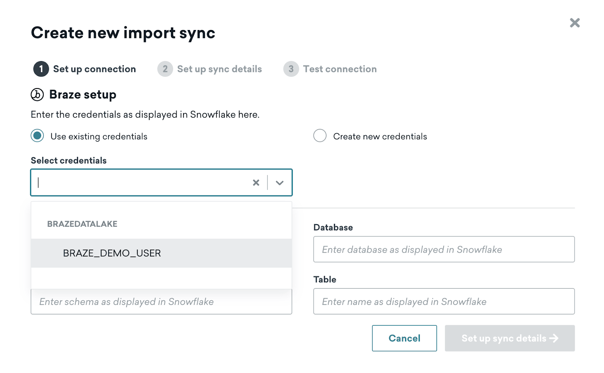The width and height of the screenshot is (604, 373).
Task: Click the arrow icon on Set up sync details
Action: [x=554, y=338]
